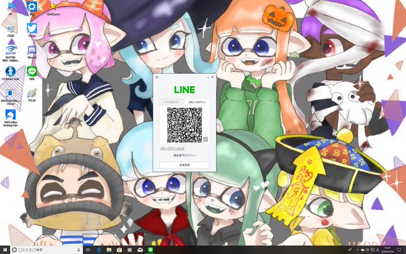Click the IME input mode indicator A
The width and height of the screenshot is (406, 254).
(x=377, y=250)
